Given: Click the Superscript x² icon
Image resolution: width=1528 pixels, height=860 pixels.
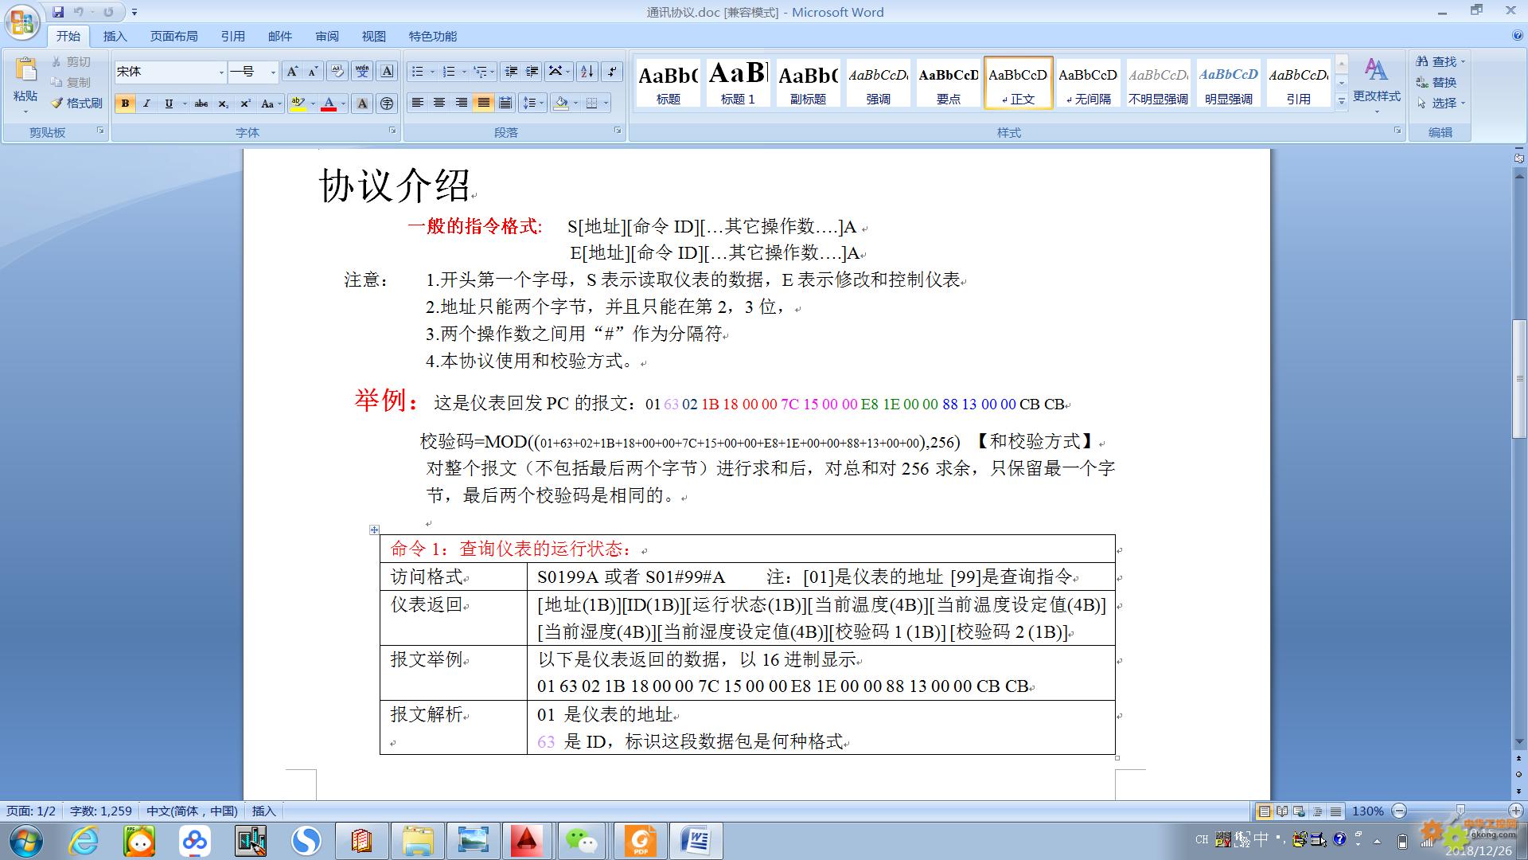Looking at the screenshot, I should click(x=245, y=104).
